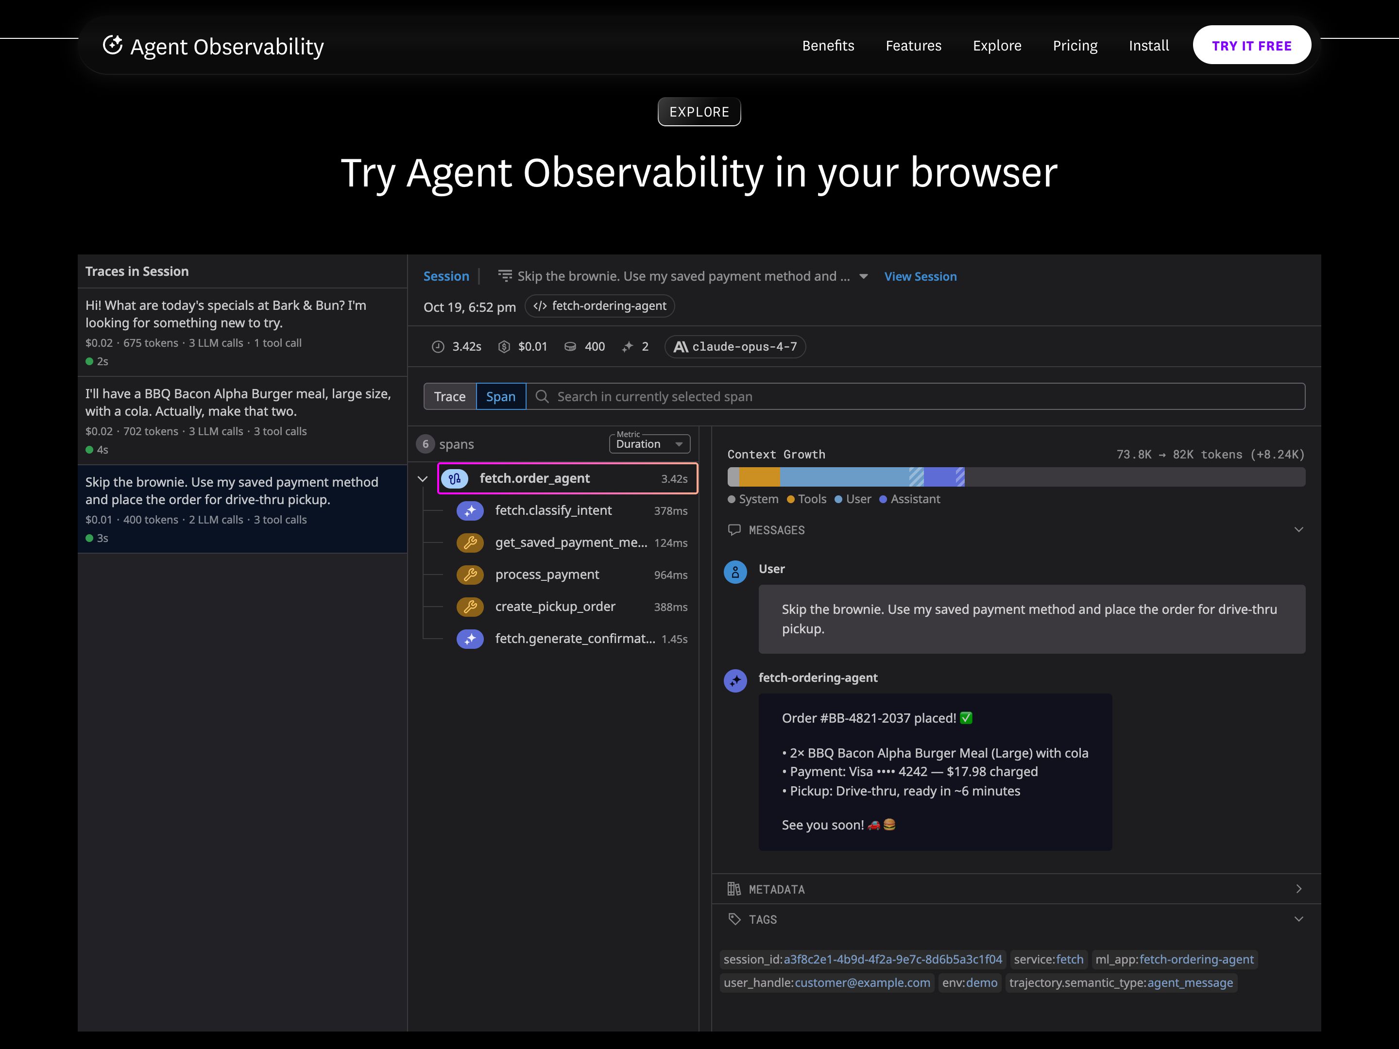Image resolution: width=1399 pixels, height=1049 pixels.
Task: Open the Install nav item
Action: point(1148,46)
